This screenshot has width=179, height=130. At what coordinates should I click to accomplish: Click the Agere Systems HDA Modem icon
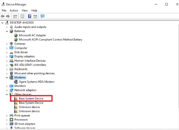(16, 82)
